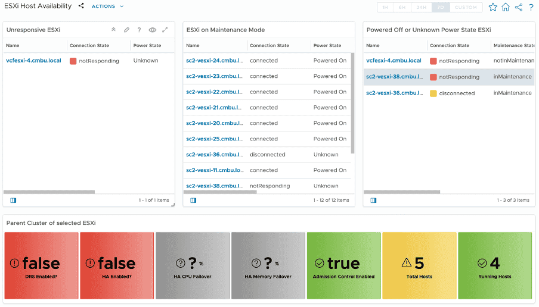Go to home via house icon
Image resolution: width=539 pixels, height=307 pixels.
506,7
